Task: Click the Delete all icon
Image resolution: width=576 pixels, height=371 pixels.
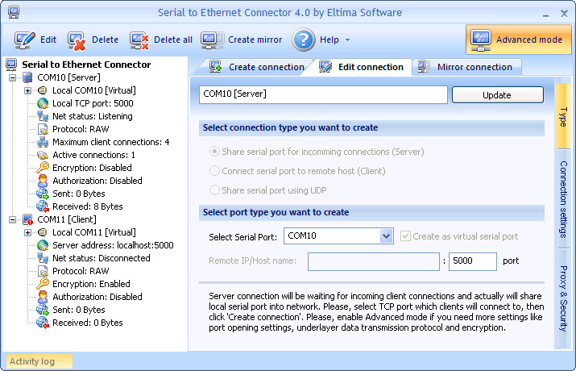Action: tap(139, 40)
